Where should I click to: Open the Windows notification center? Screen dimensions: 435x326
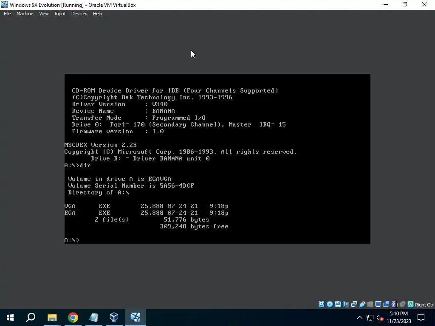[421, 318]
